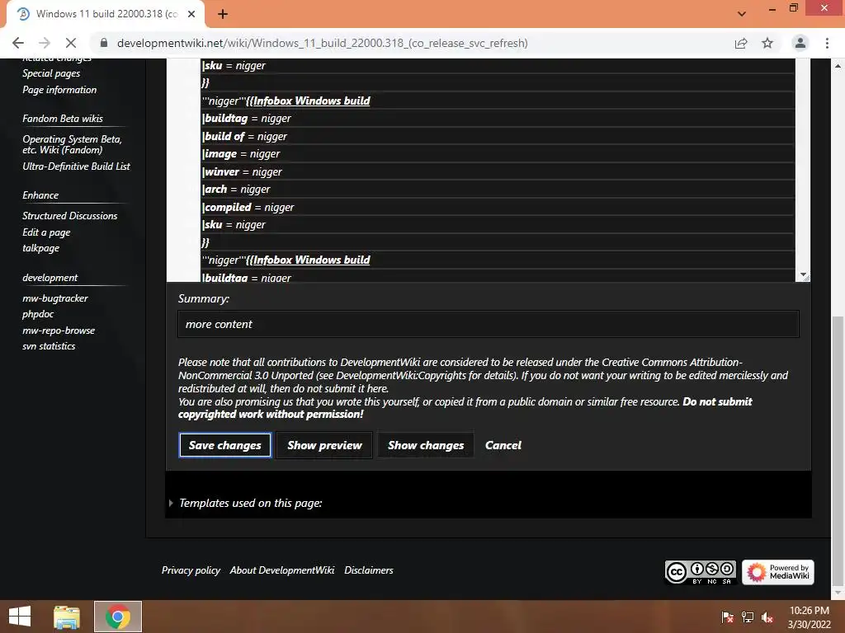
Task: Open Special pages in sidebar
Action: (x=51, y=73)
